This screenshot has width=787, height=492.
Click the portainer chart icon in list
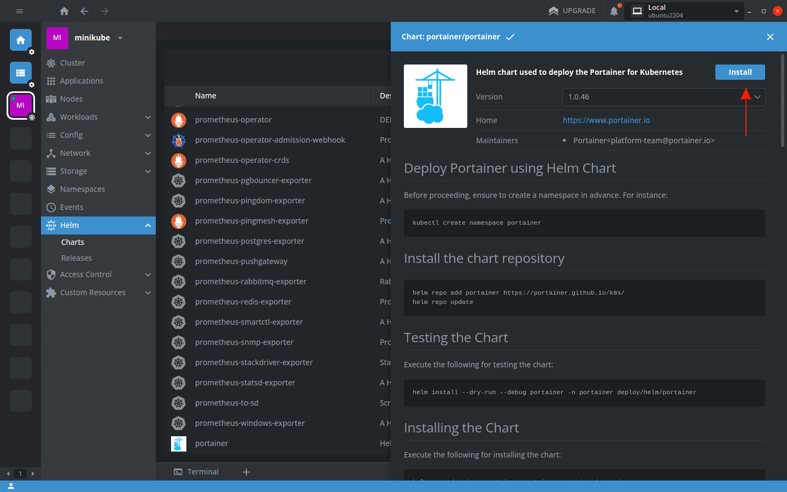tap(179, 443)
